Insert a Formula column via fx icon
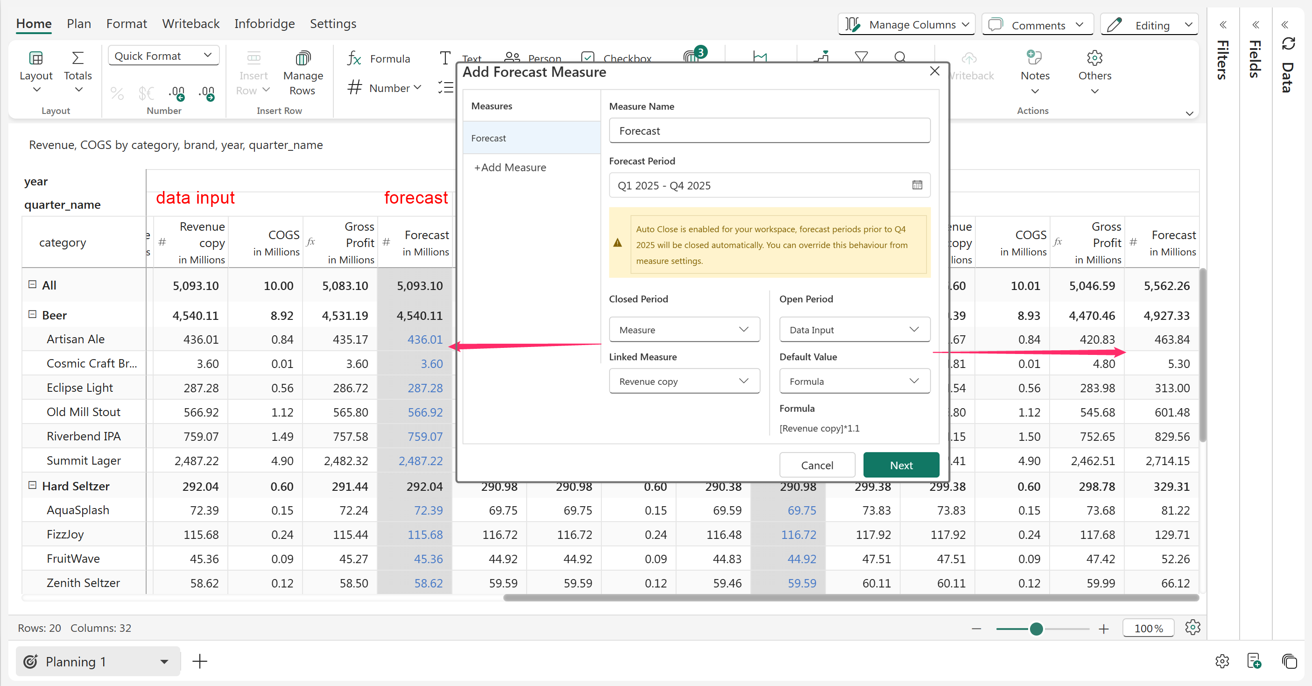The width and height of the screenshot is (1312, 686). 354,58
